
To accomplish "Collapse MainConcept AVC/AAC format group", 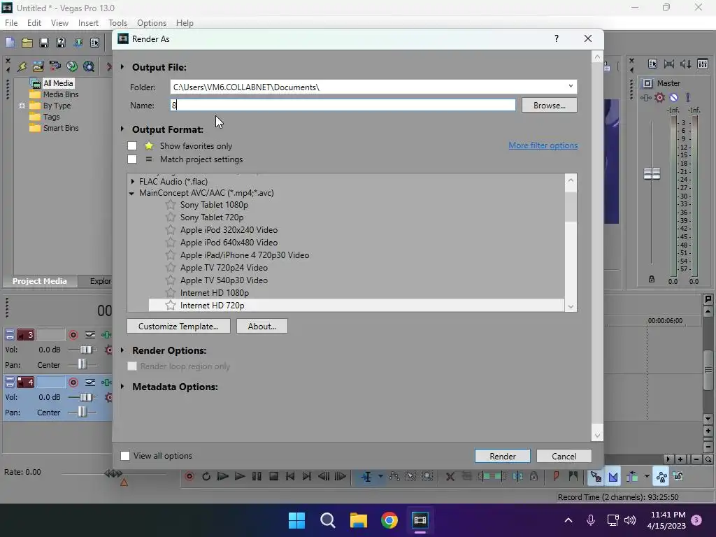I will click(131, 193).
